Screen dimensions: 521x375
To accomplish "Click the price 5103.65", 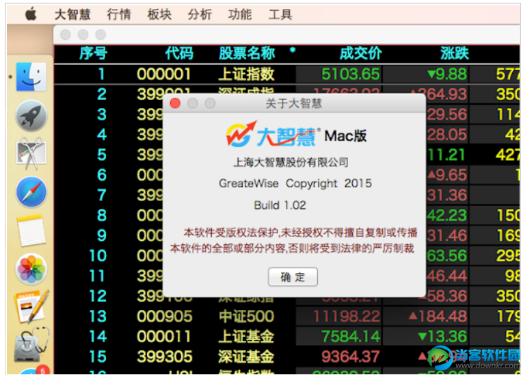I will tap(351, 74).
